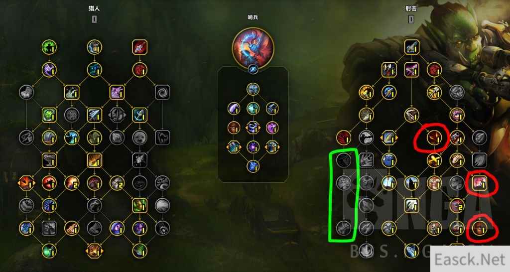Screen dimensions: 510x272
Task: Toggle the eye icon under the Sentinel portrait
Action: click(x=253, y=69)
